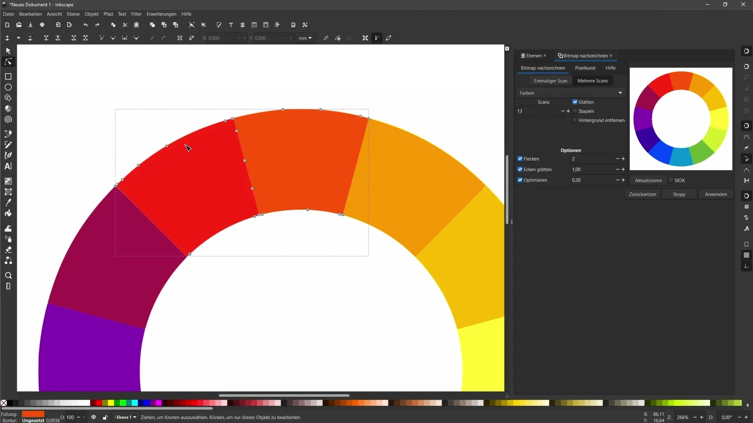Select the Circle/Ellipse tool

pos(8,87)
